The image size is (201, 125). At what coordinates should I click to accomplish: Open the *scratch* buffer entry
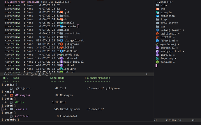pyautogui.click(x=22, y=116)
